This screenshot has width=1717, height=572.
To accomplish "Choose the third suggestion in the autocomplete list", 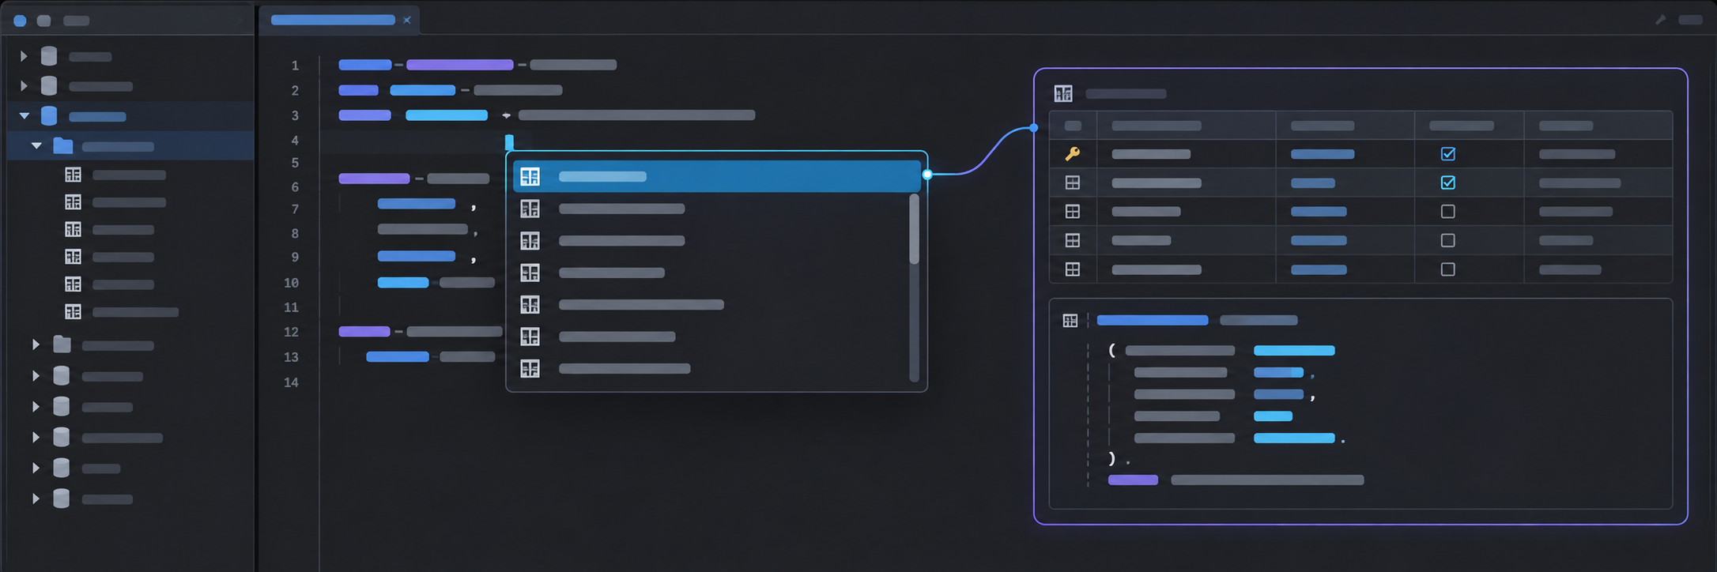I will point(715,240).
